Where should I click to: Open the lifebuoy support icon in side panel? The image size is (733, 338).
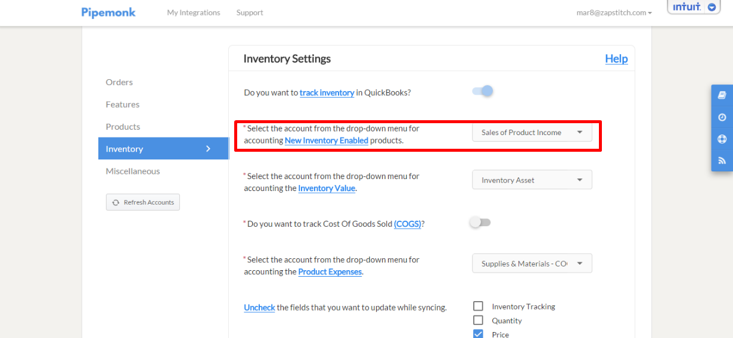click(722, 139)
